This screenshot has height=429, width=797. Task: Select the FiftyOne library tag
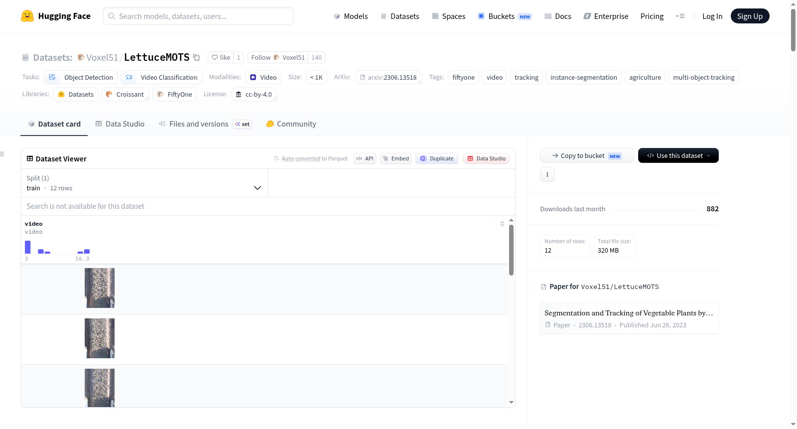coord(174,94)
